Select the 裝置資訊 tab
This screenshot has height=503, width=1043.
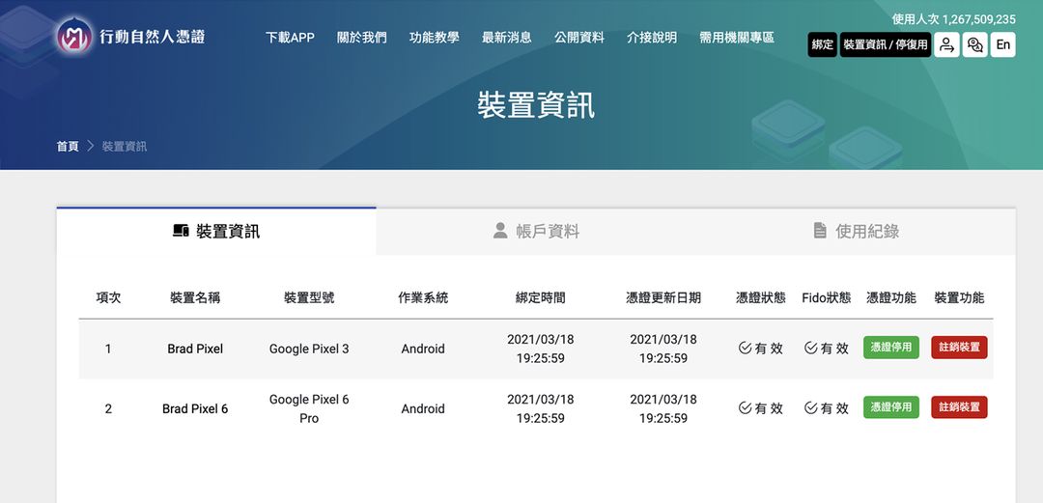[216, 232]
